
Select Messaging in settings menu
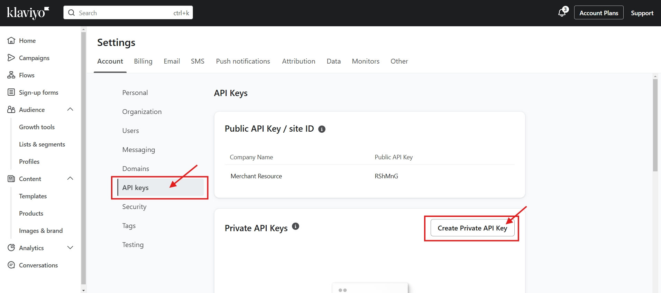pos(139,150)
